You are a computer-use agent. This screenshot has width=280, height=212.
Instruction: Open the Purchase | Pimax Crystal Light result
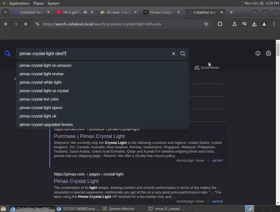(89, 136)
